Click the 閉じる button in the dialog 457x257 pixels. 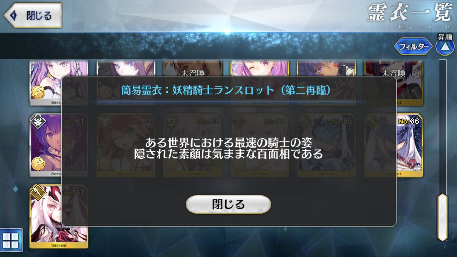coord(228,205)
